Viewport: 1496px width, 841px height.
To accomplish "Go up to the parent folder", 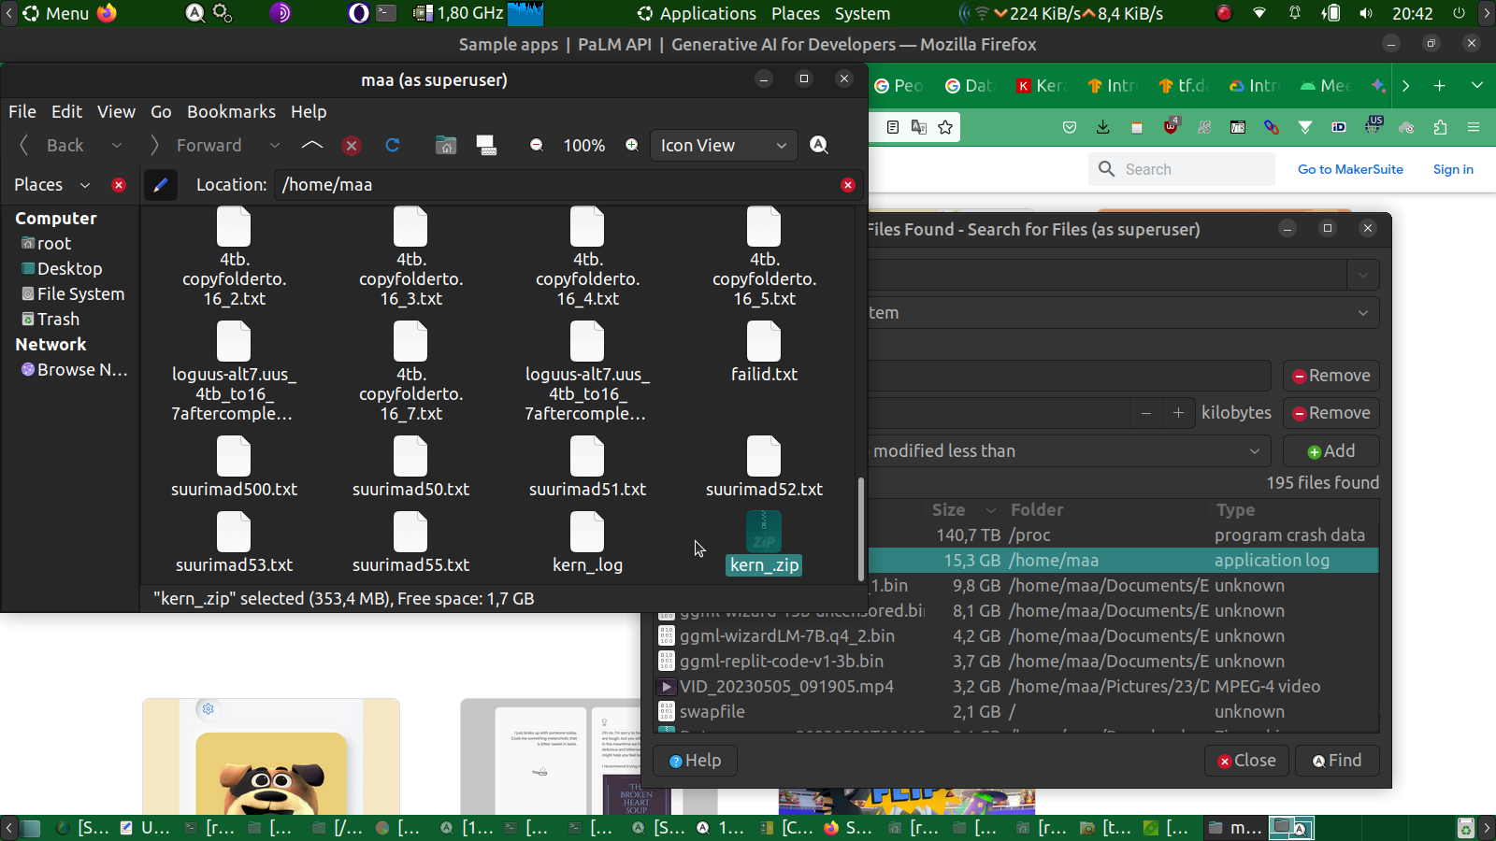I will pos(312,145).
